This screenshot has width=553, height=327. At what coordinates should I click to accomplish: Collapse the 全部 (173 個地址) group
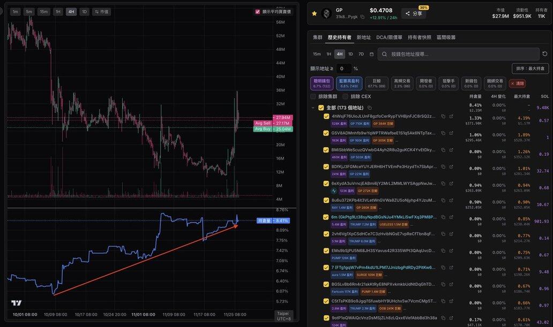313,108
